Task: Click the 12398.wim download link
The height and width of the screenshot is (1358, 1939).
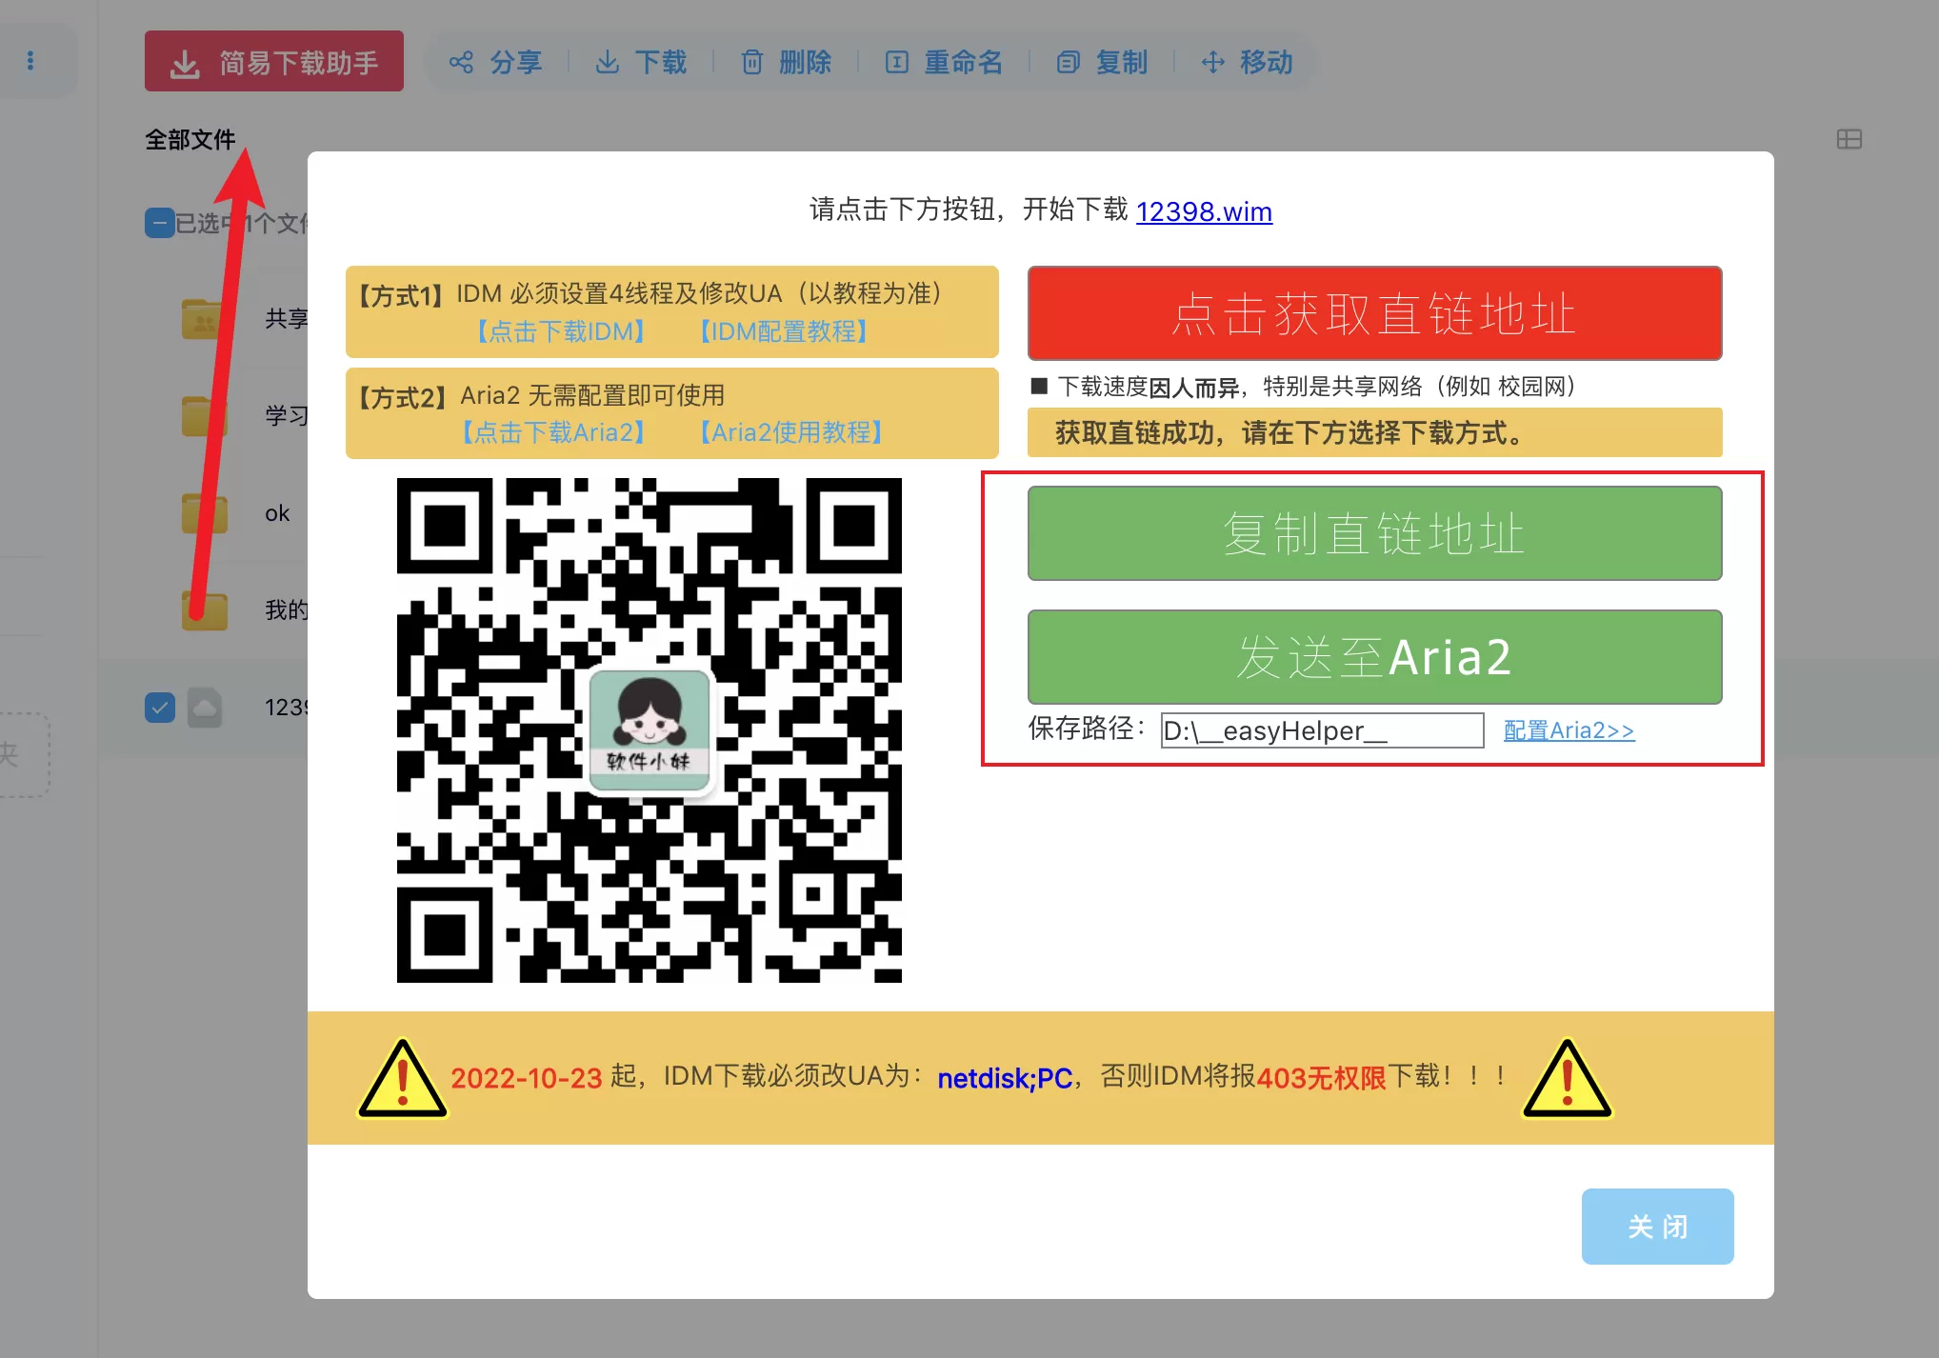Action: 1204,211
